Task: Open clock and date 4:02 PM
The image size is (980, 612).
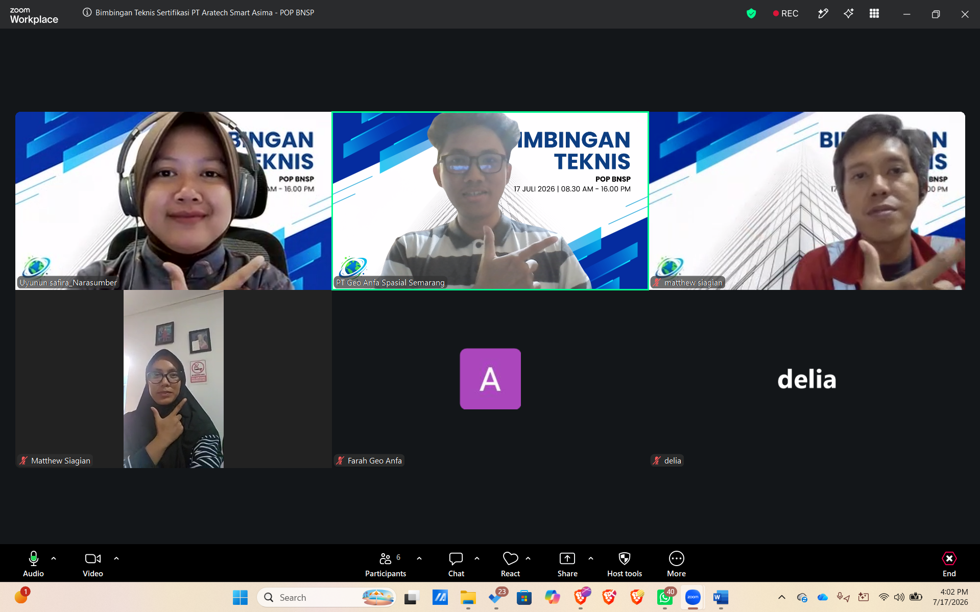Action: (950, 597)
